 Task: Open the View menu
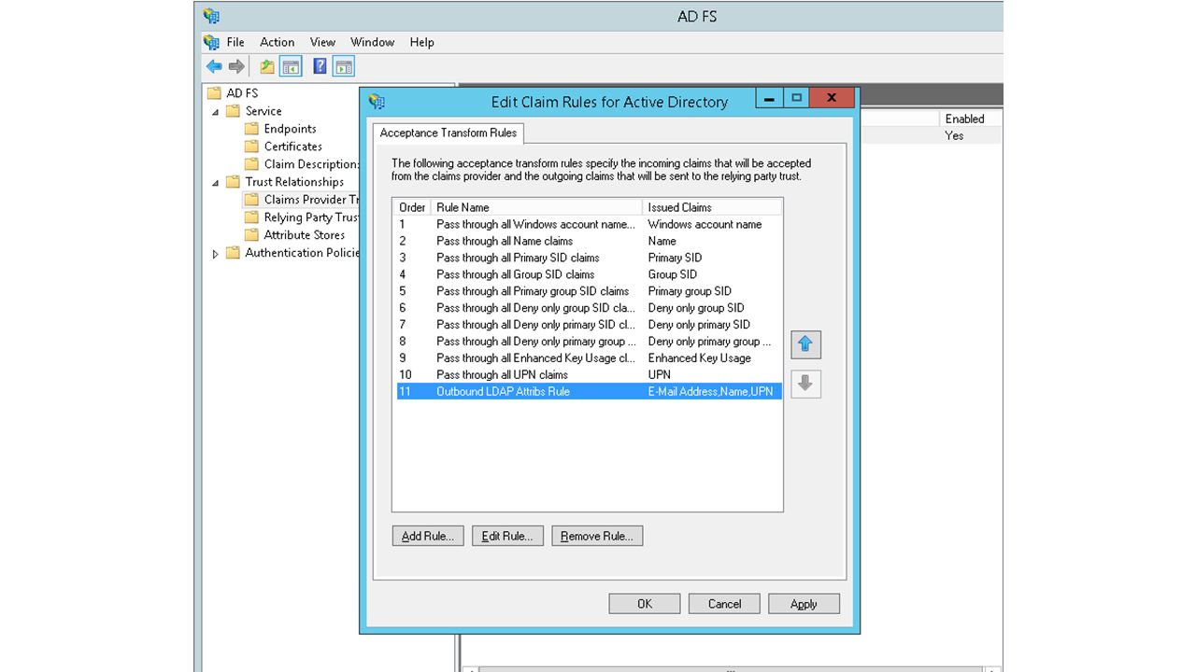tap(322, 42)
